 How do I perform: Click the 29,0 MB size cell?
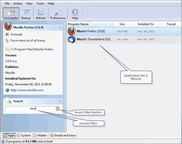(122, 31)
